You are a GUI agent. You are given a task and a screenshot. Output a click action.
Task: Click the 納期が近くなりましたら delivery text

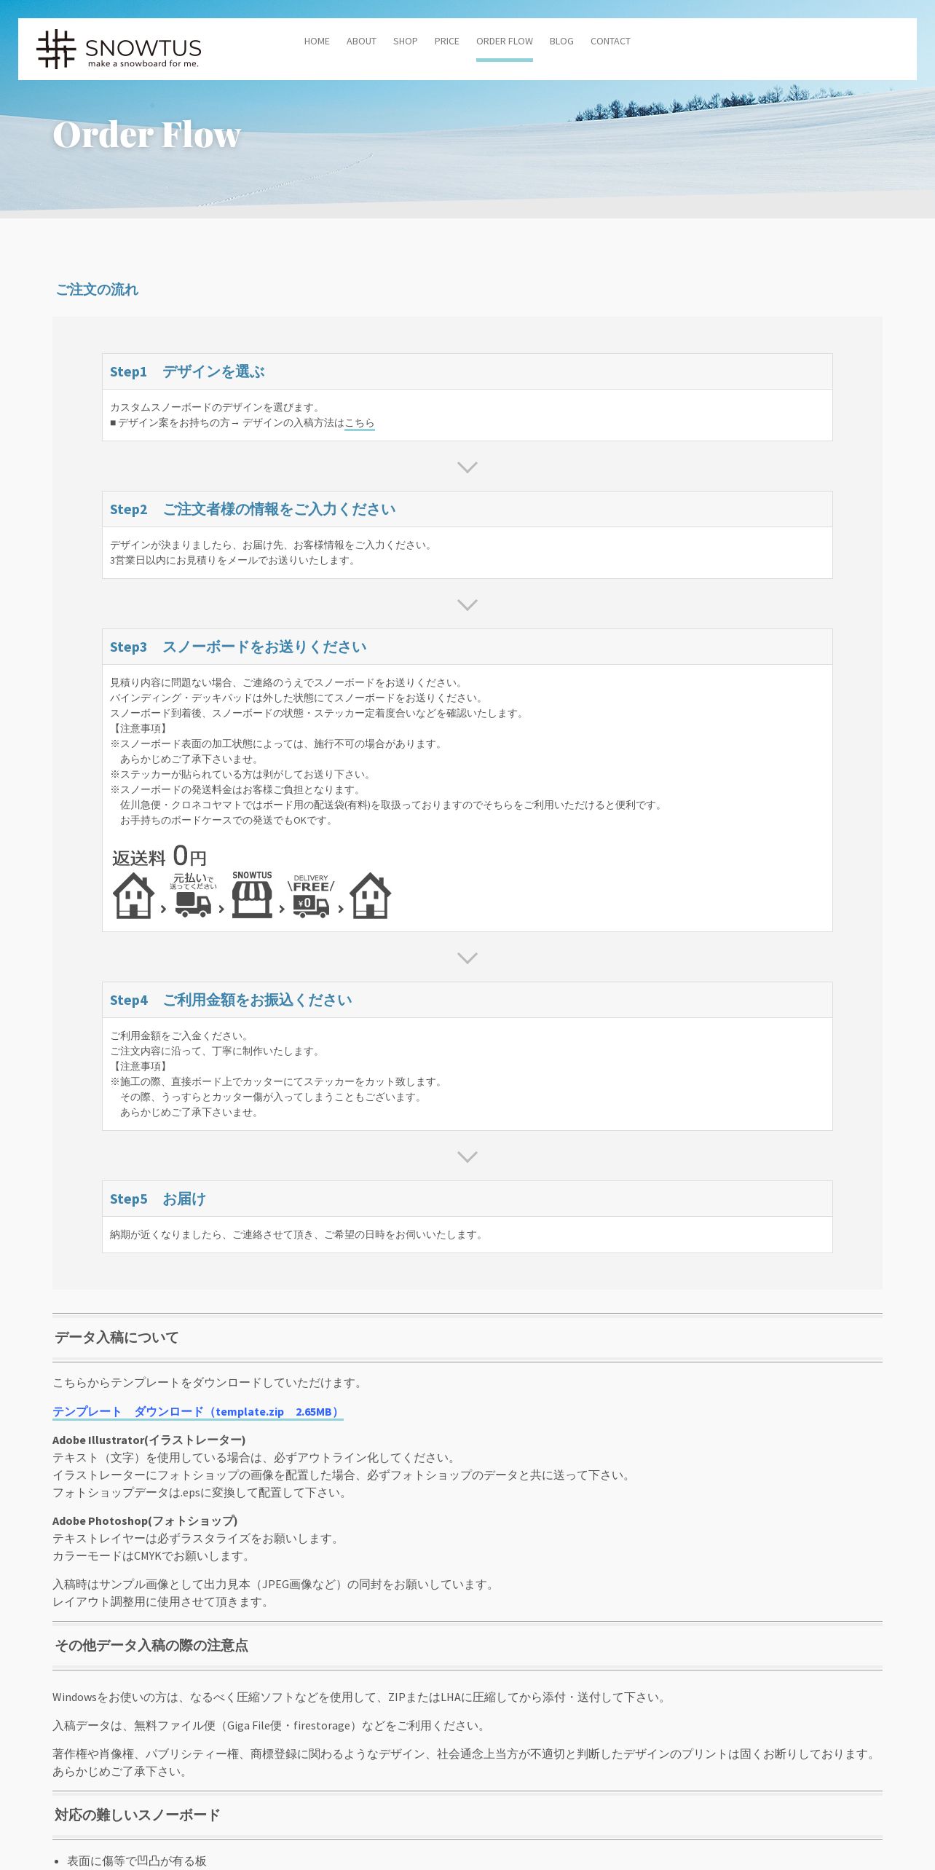(x=298, y=1234)
